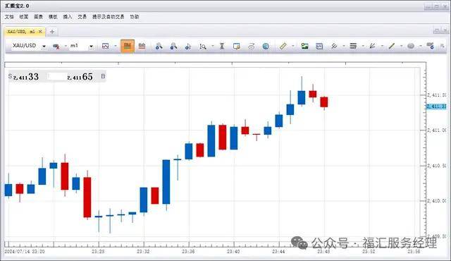Click the 23:48 label on time axis

[323, 252]
